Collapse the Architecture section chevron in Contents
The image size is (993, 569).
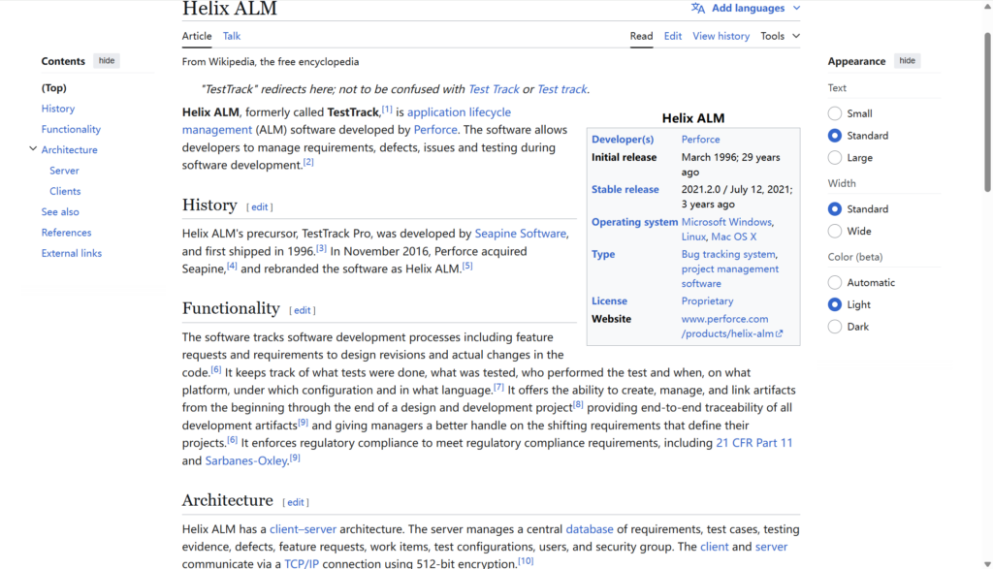(x=33, y=149)
